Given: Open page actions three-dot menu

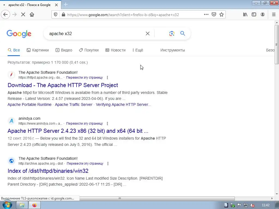Looking at the screenshot, I should [x=206, y=15].
